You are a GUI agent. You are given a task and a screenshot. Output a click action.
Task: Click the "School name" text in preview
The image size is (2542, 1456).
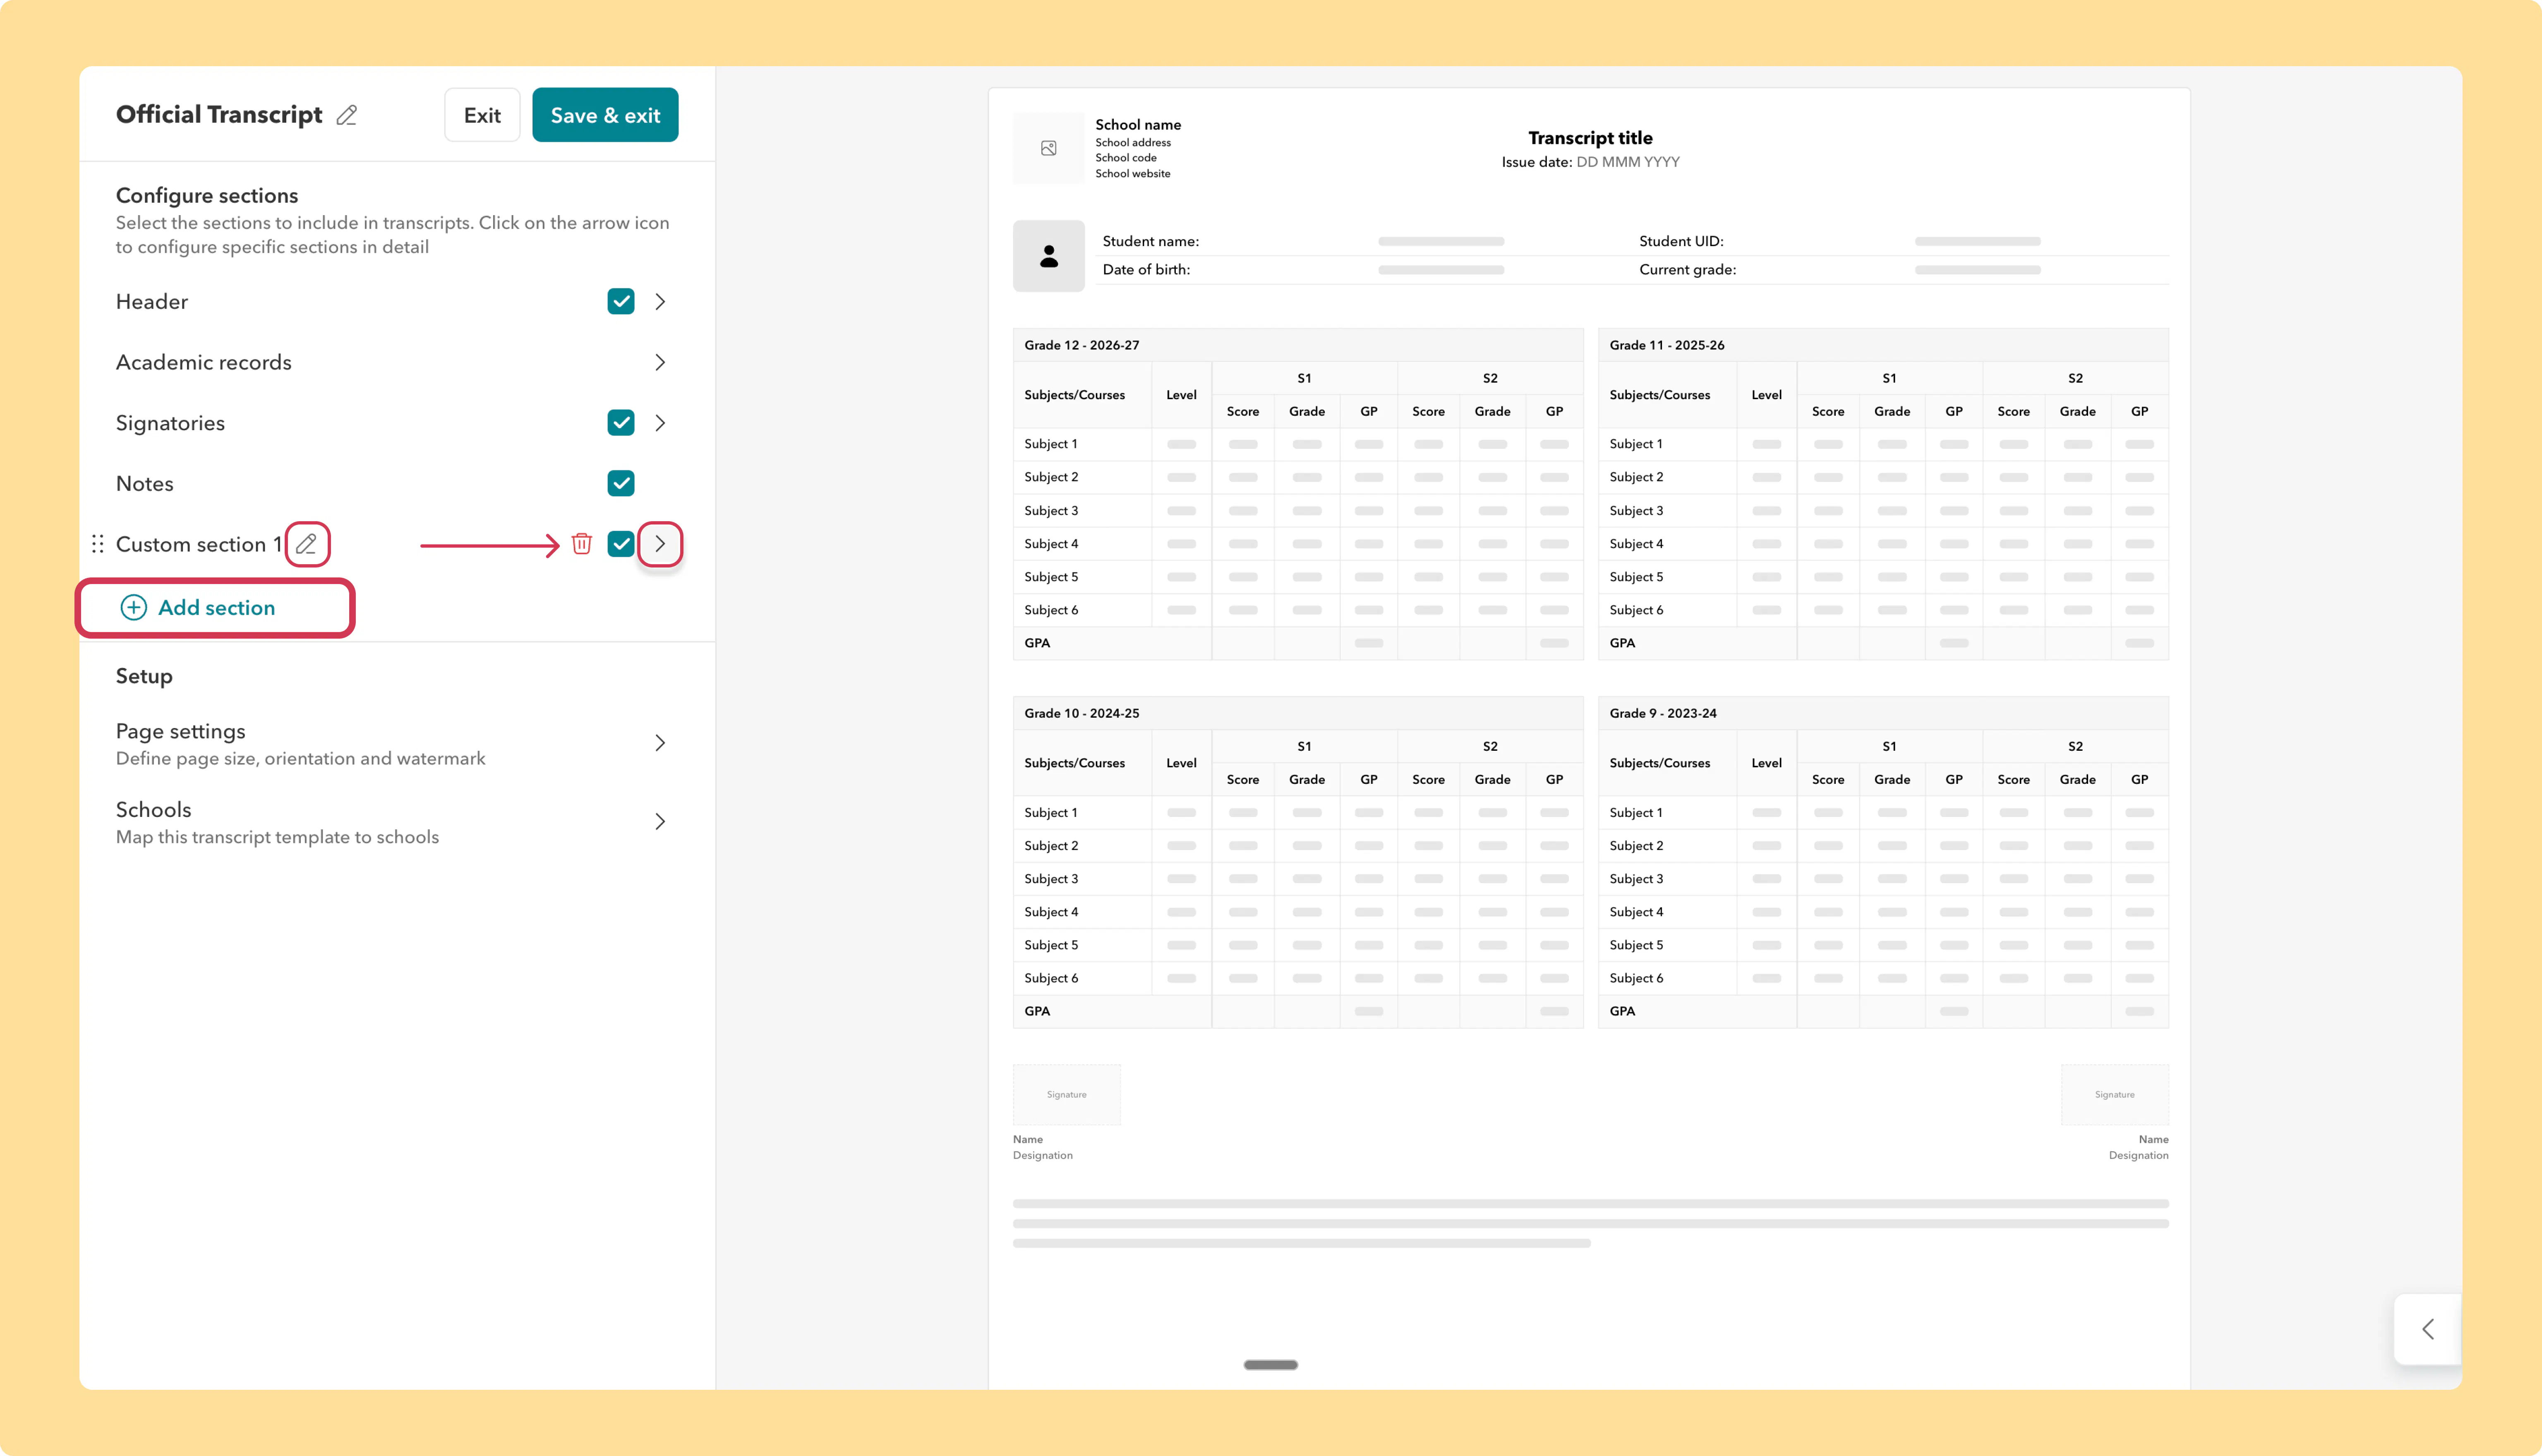click(1138, 125)
